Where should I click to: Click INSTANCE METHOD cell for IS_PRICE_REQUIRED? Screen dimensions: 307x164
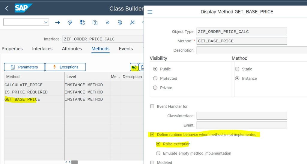coord(87,92)
